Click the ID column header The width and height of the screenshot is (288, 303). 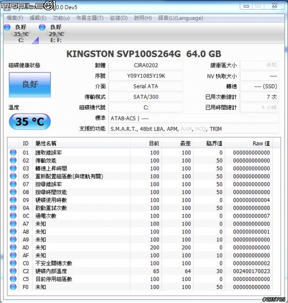(x=26, y=143)
